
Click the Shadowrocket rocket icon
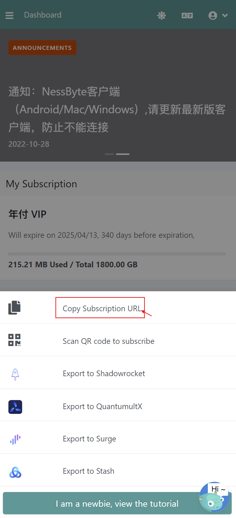coord(15,374)
